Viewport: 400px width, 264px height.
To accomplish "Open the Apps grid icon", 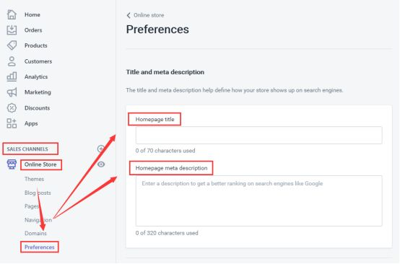I will 12,123.
